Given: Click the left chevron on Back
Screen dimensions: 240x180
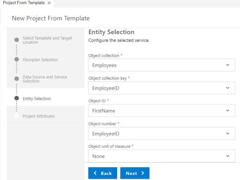Looking at the screenshot, I should pyautogui.click(x=95, y=173).
